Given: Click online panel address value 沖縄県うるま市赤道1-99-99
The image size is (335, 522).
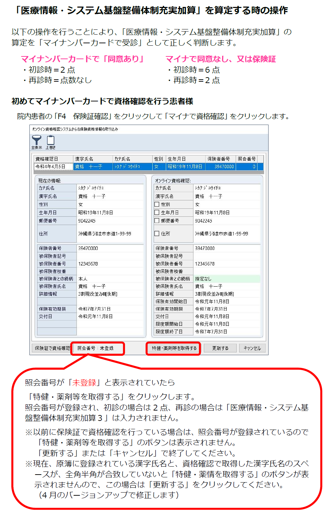Looking at the screenshot, I should point(221,234).
